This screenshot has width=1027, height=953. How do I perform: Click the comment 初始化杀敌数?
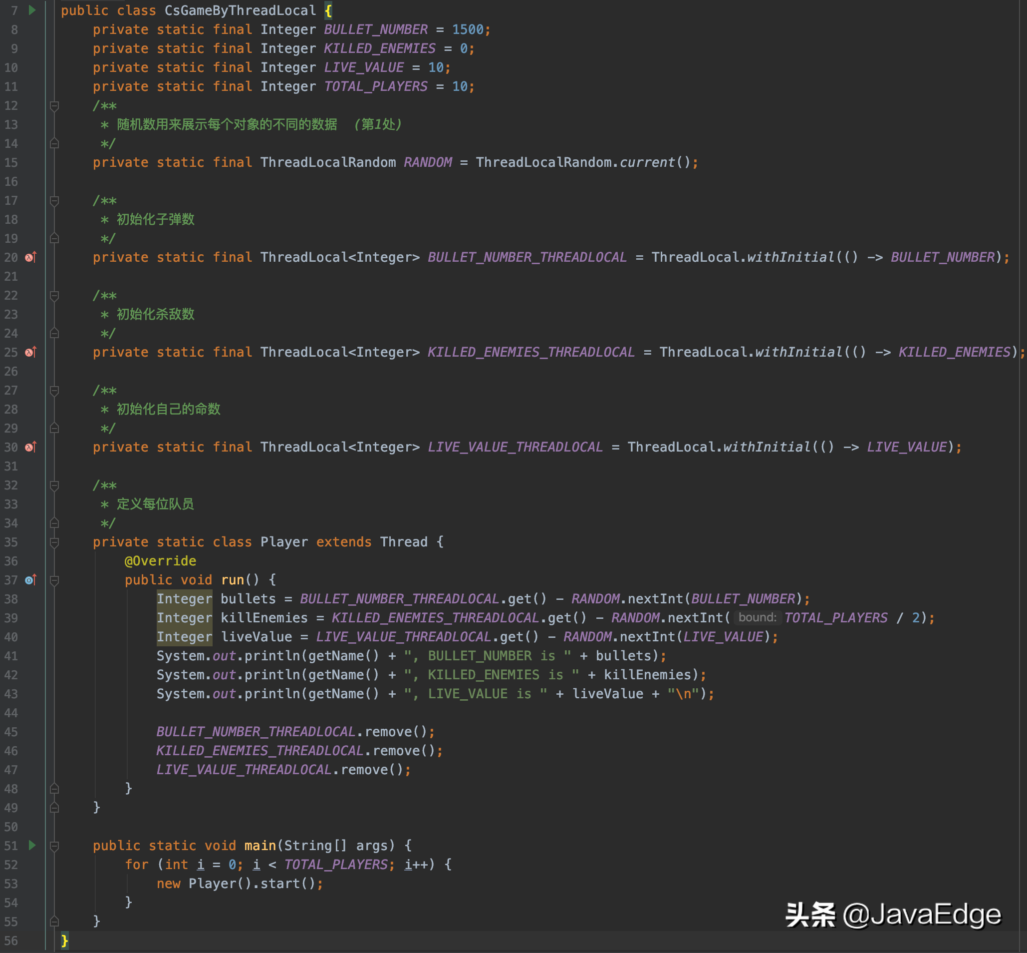click(156, 314)
